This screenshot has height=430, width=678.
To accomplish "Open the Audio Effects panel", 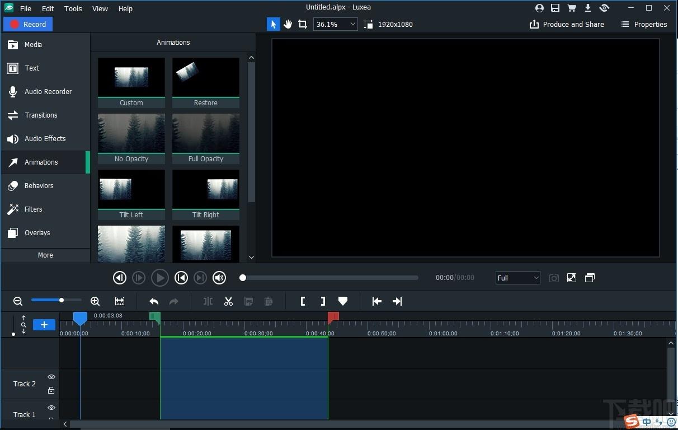I will [x=45, y=139].
